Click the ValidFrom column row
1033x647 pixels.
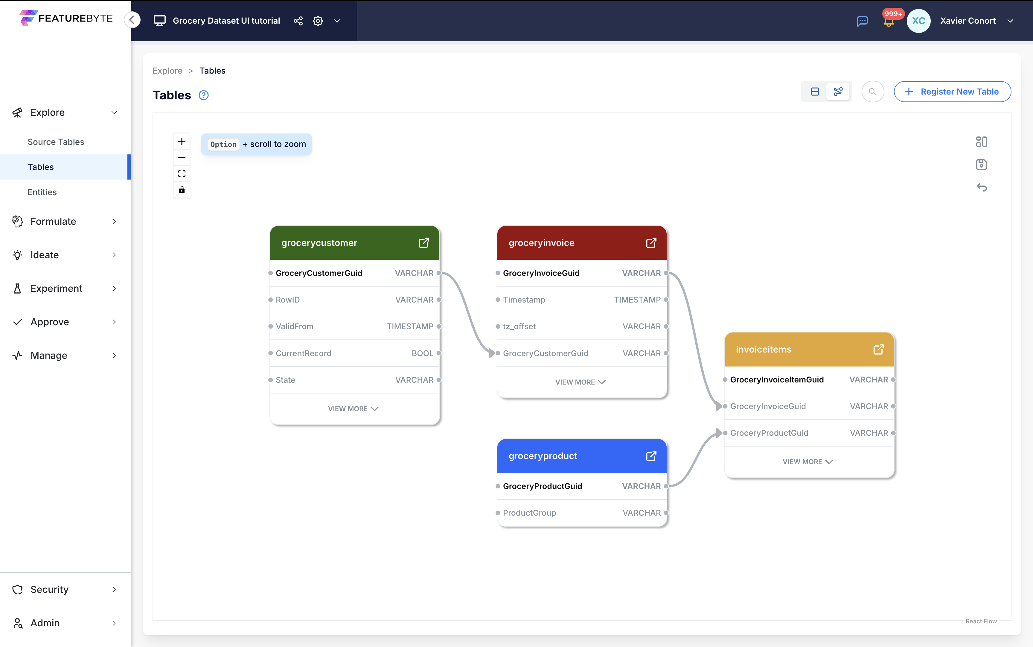tap(354, 326)
